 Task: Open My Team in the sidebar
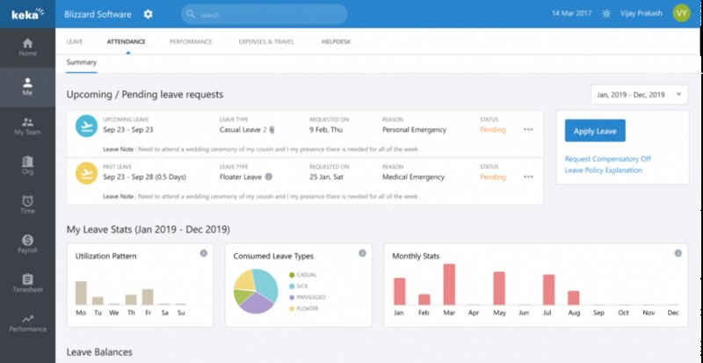point(27,126)
